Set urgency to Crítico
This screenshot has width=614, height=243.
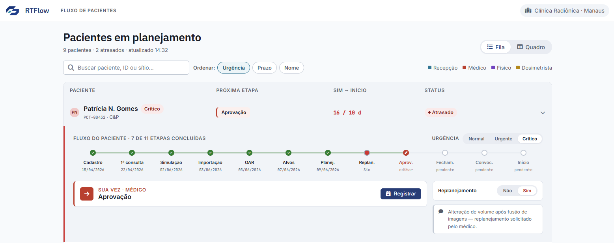pos(530,139)
